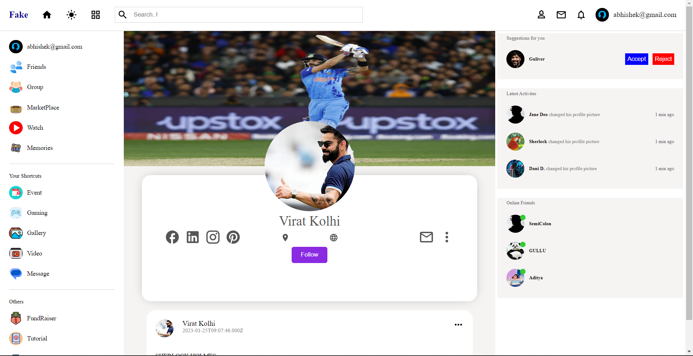Open the vertical three-dots profile options menu
The width and height of the screenshot is (693, 356).
pos(447,237)
